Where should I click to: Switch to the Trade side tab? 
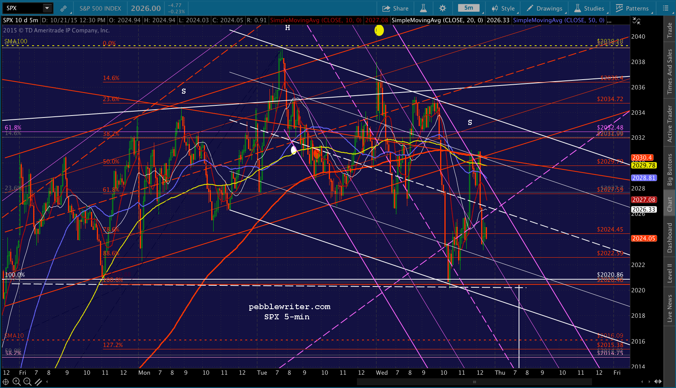coord(669,30)
